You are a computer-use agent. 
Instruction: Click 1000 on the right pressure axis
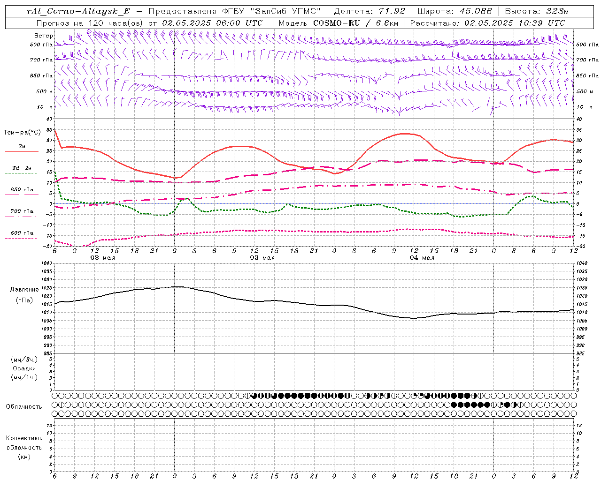pyautogui.click(x=581, y=329)
